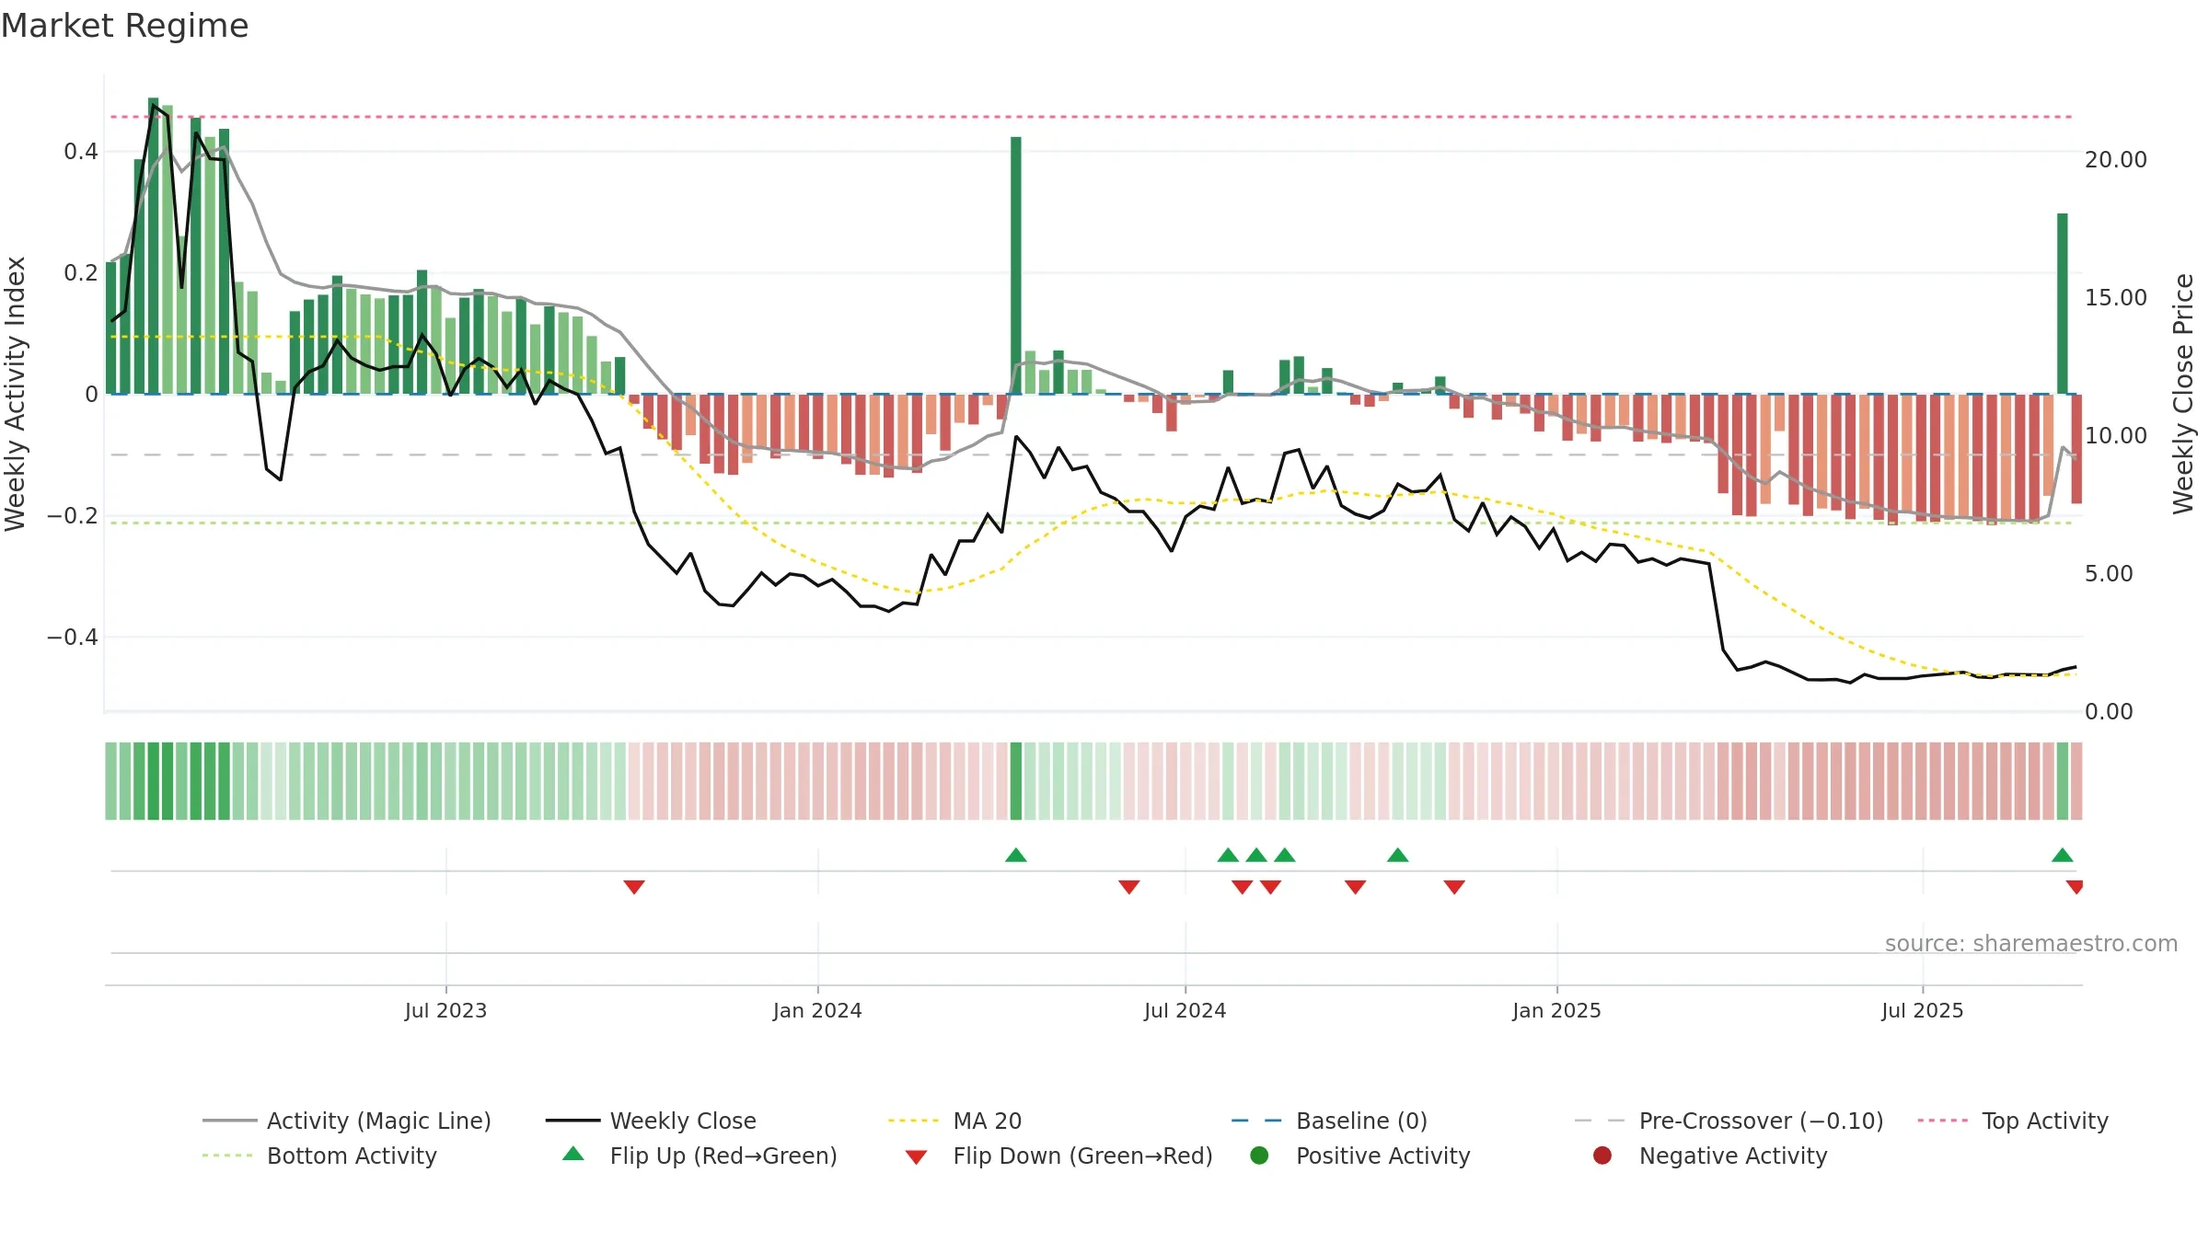Click the 20.00 price axis tick
2209x1242 pixels.
coord(2116,159)
